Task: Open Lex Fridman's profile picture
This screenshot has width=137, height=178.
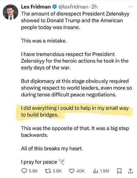Action: coord(11,12)
